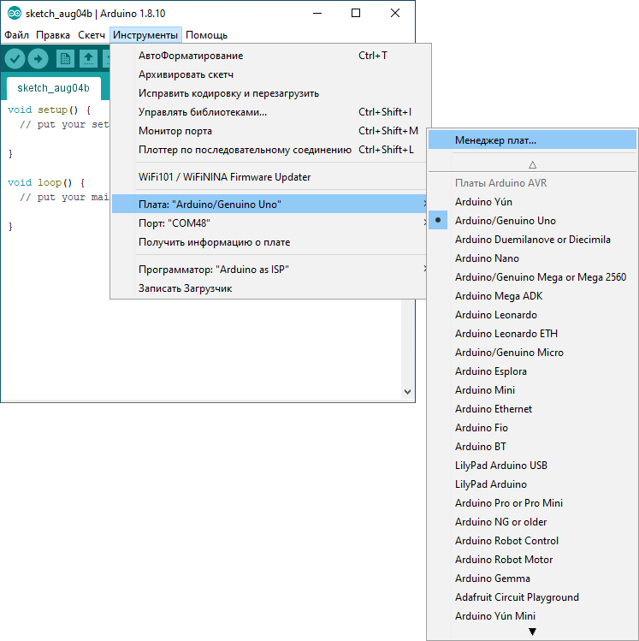The height and width of the screenshot is (641, 639).
Task: Click the Verify checkmark toolbar button
Action: (x=15, y=59)
